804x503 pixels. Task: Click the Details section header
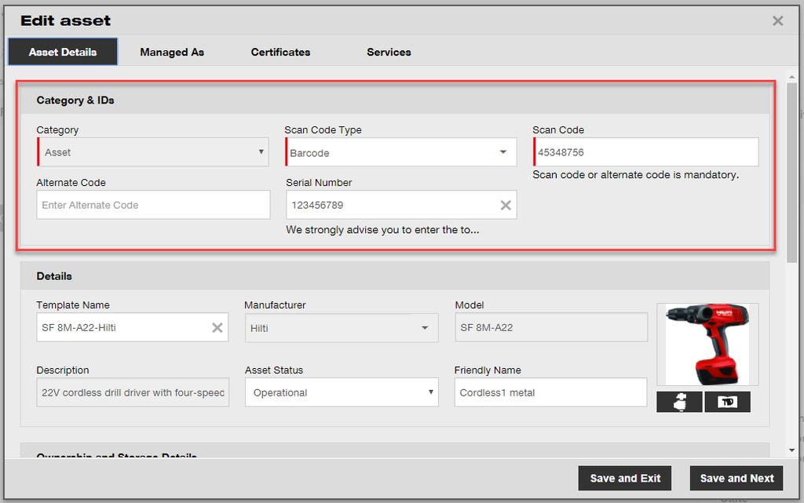point(395,276)
